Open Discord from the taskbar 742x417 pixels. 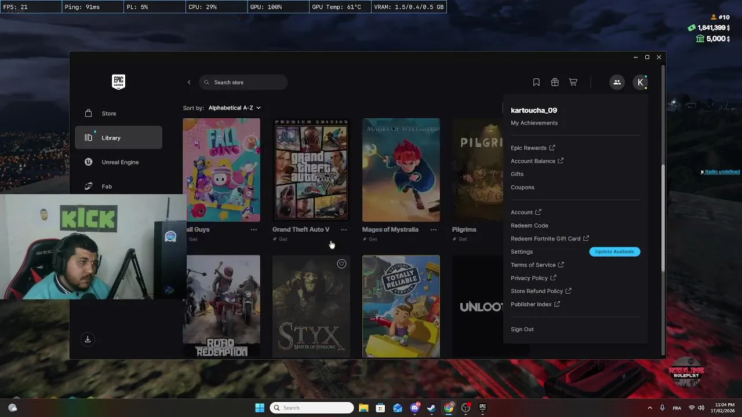414,408
